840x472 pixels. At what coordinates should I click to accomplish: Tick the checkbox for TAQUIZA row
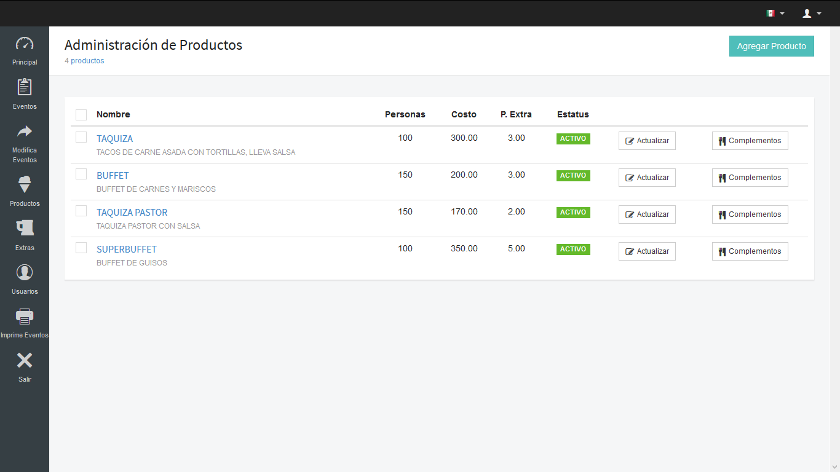[81, 137]
